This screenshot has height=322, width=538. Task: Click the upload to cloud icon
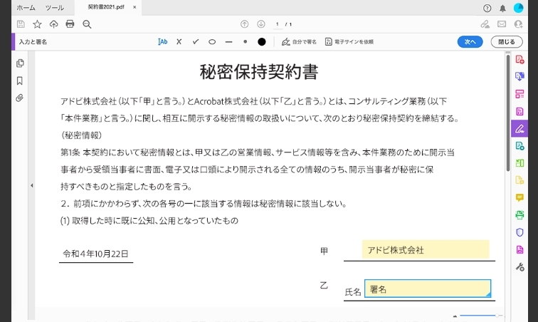click(x=53, y=24)
